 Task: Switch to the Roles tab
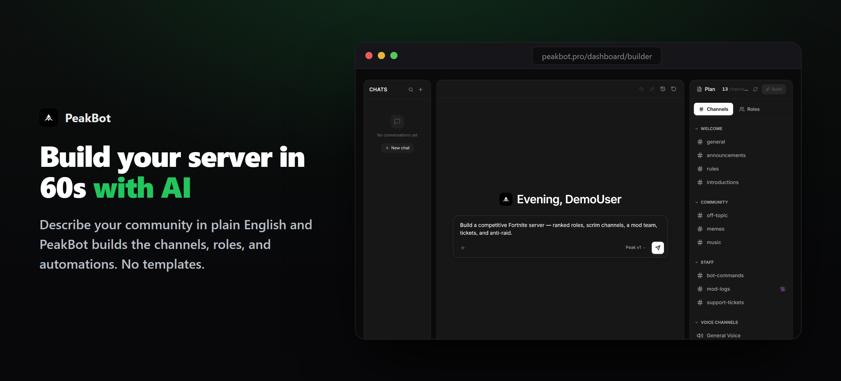click(x=749, y=109)
